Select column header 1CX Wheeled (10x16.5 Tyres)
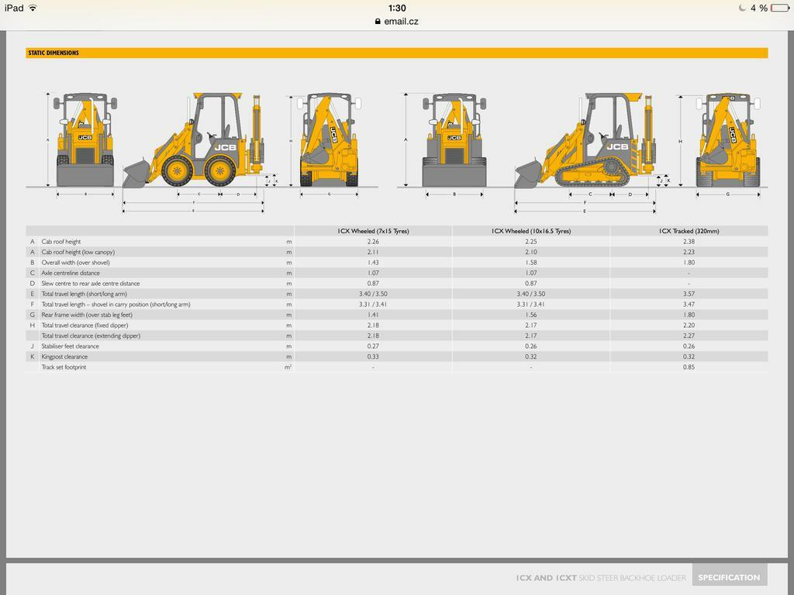The image size is (794, 595). pos(531,231)
